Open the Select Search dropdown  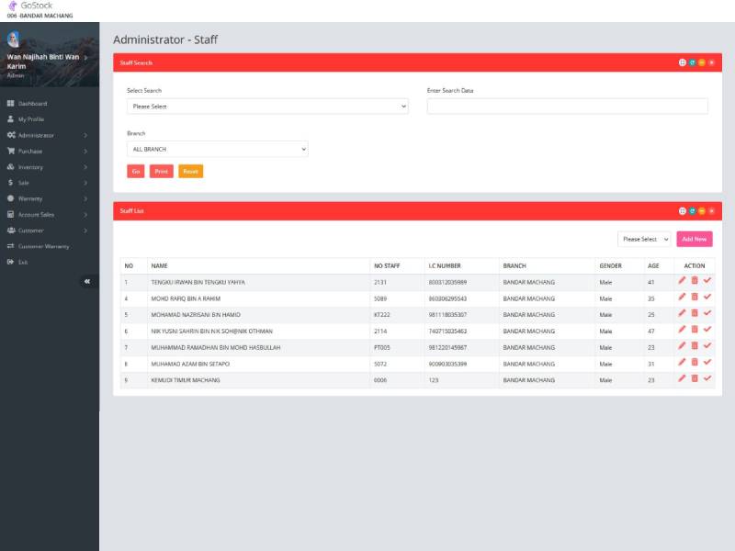point(267,107)
